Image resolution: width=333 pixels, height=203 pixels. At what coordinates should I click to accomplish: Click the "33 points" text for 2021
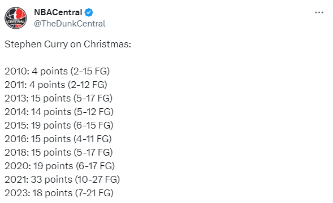click(x=51, y=180)
